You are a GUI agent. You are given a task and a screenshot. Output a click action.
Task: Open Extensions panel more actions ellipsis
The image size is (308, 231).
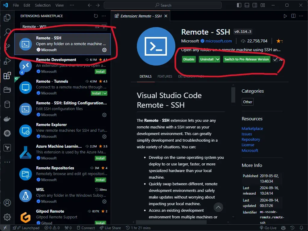tap(104, 16)
